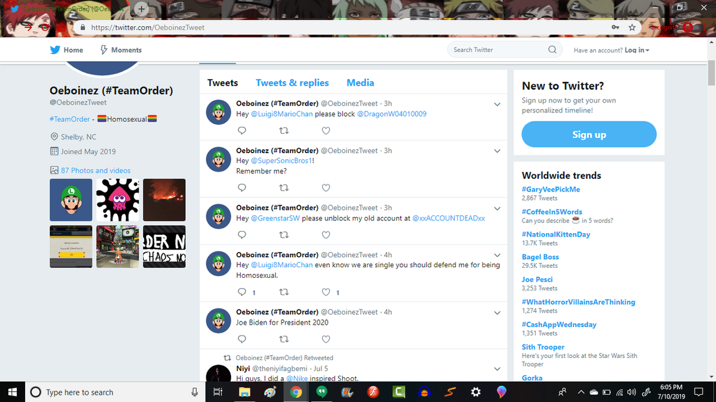Image resolution: width=716 pixels, height=402 pixels.
Task: Open the ORDER CHAOS media thumbnail
Action: point(164,246)
